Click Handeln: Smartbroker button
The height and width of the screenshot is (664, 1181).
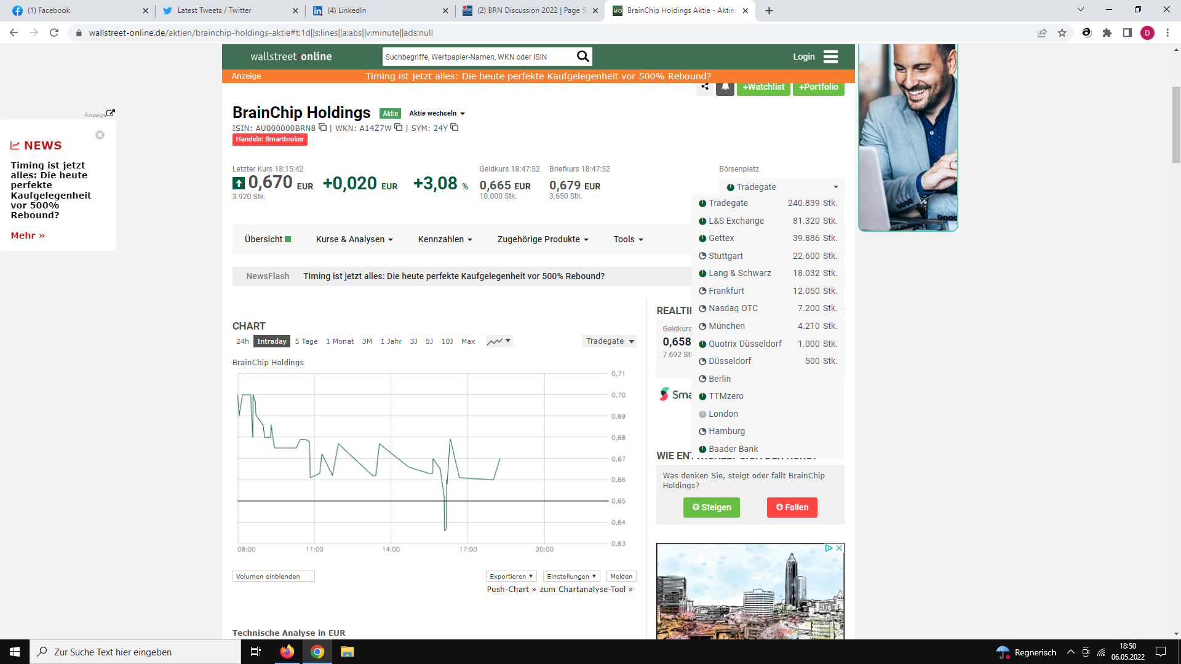tap(270, 140)
